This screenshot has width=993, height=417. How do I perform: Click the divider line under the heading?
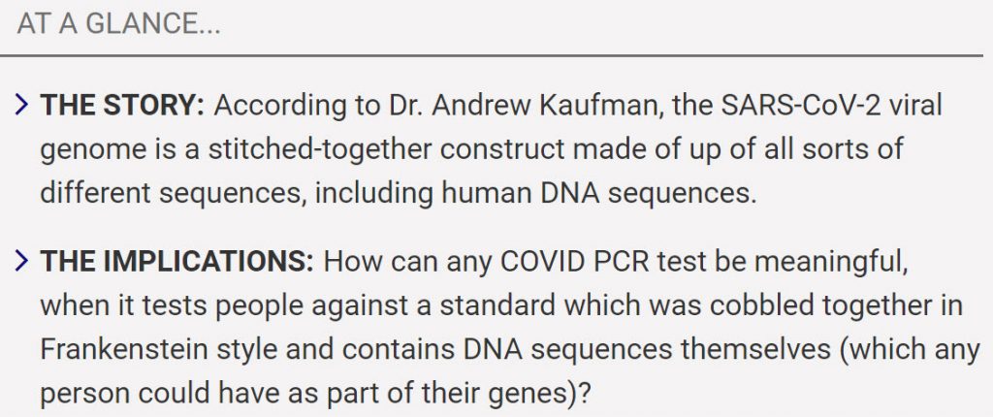496,56
